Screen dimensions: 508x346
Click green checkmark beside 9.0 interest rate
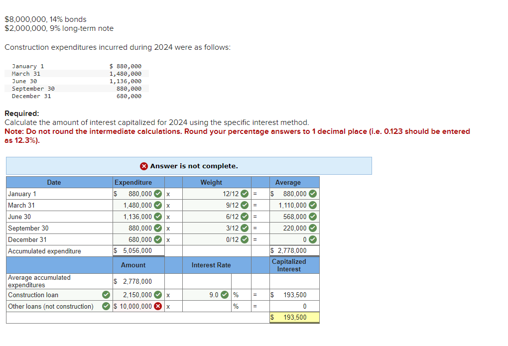point(225,295)
